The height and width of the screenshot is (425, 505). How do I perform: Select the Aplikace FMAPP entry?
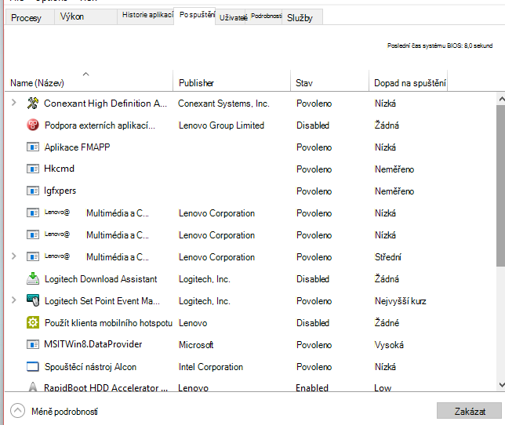pos(77,147)
